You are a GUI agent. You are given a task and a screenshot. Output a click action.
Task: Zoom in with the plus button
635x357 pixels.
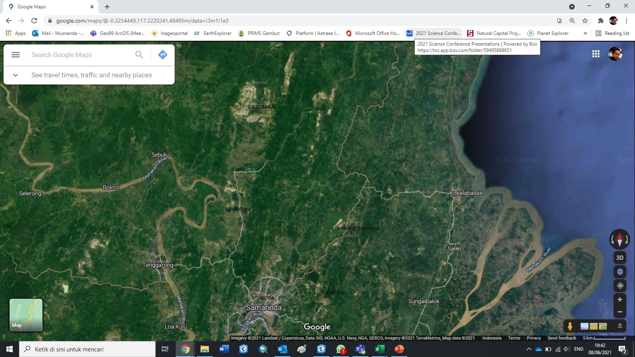620,300
